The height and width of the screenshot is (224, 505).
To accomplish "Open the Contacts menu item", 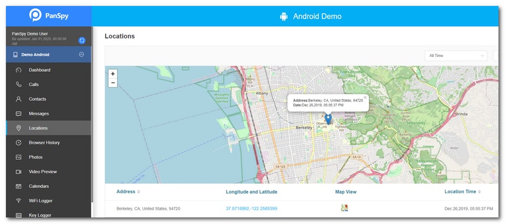I will click(48, 99).
